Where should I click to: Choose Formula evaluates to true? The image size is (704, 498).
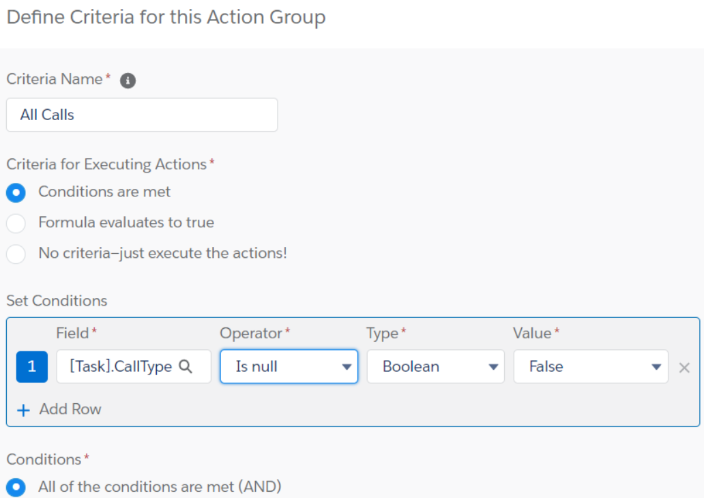pyautogui.click(x=16, y=223)
